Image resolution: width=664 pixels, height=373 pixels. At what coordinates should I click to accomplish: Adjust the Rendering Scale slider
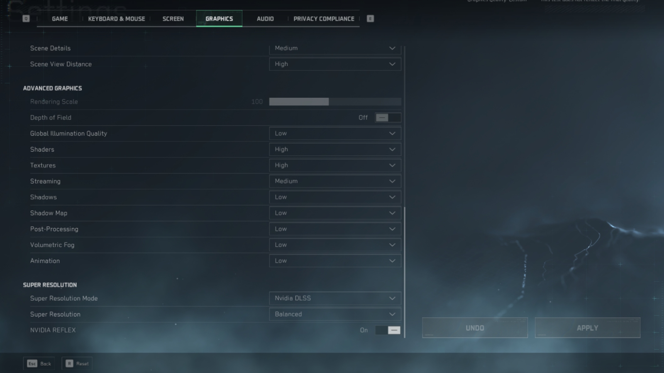[x=329, y=102]
